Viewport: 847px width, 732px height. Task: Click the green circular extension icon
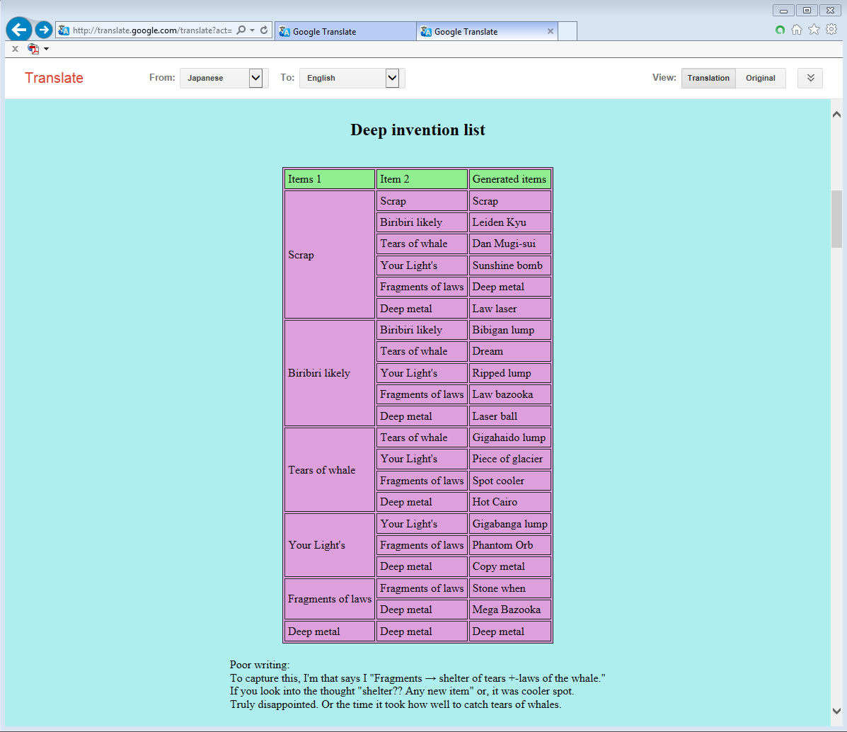pyautogui.click(x=780, y=30)
